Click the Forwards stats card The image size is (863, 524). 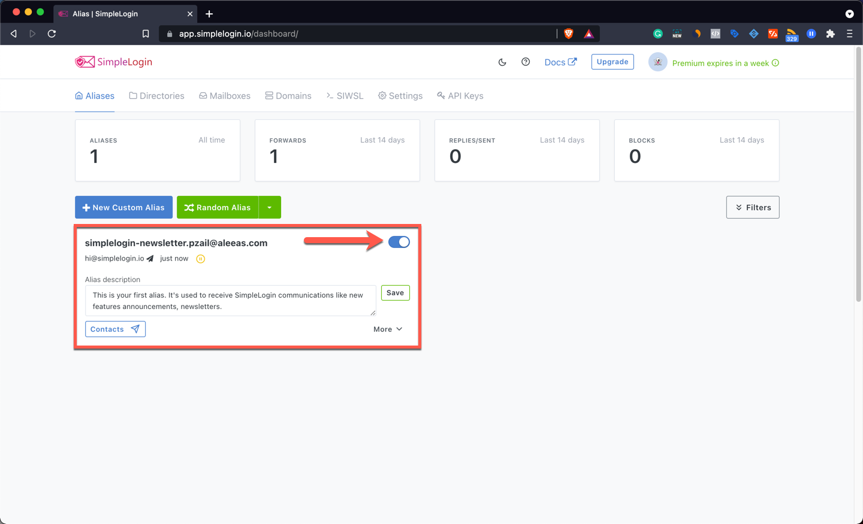[337, 150]
